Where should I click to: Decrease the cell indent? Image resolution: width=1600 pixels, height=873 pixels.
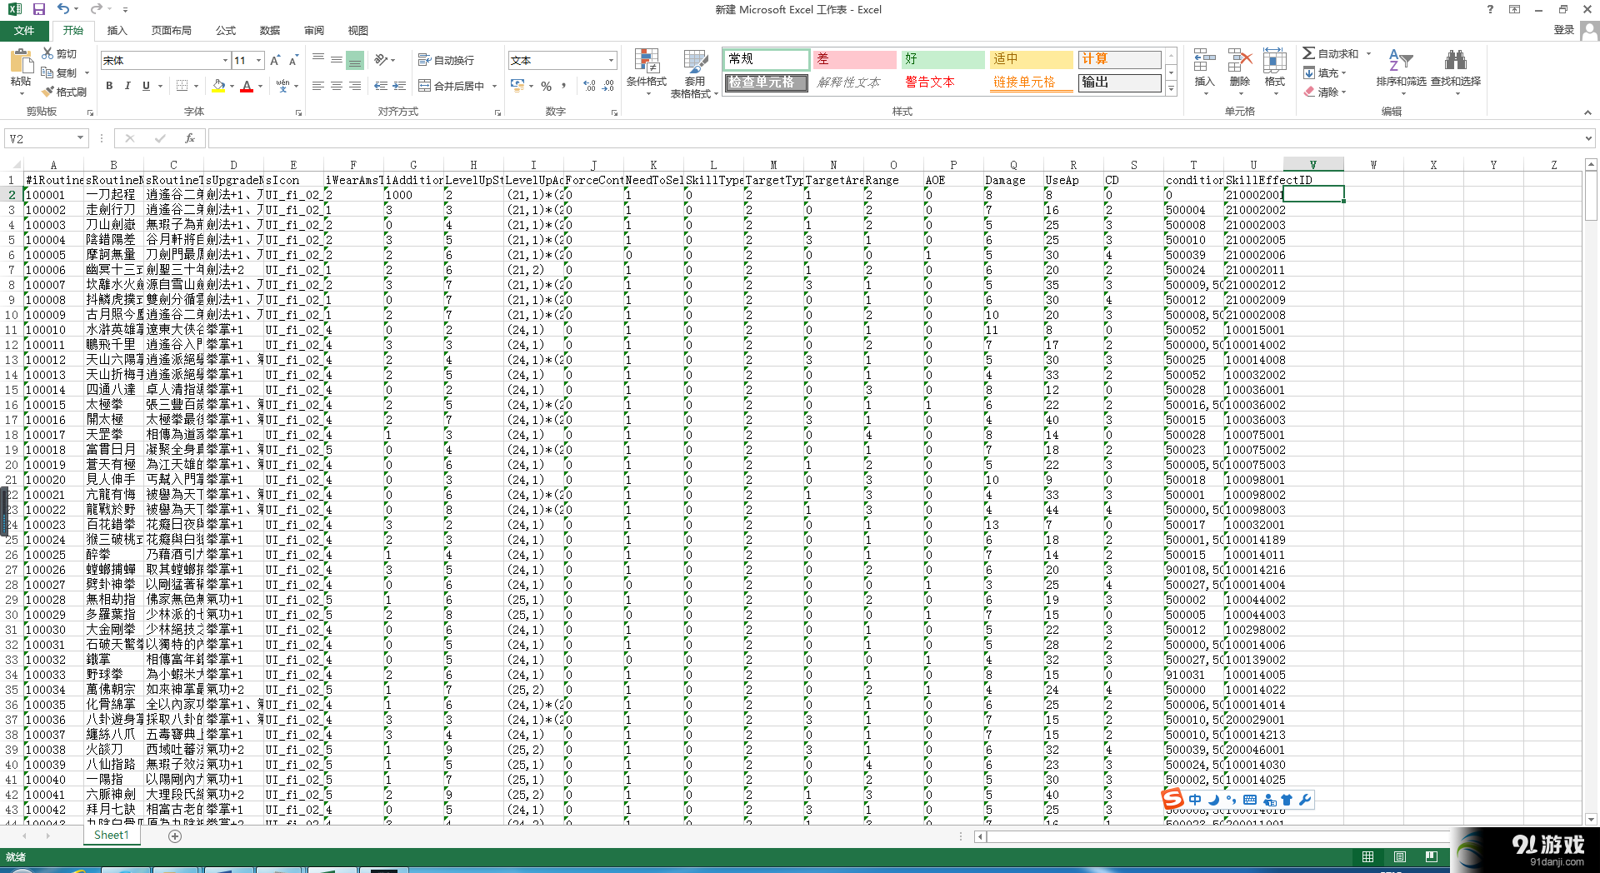[x=381, y=86]
